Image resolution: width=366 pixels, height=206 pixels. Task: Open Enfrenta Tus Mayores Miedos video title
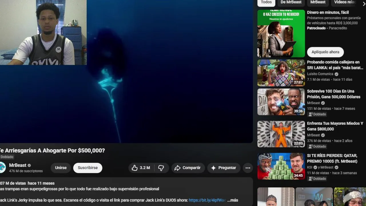point(335,126)
